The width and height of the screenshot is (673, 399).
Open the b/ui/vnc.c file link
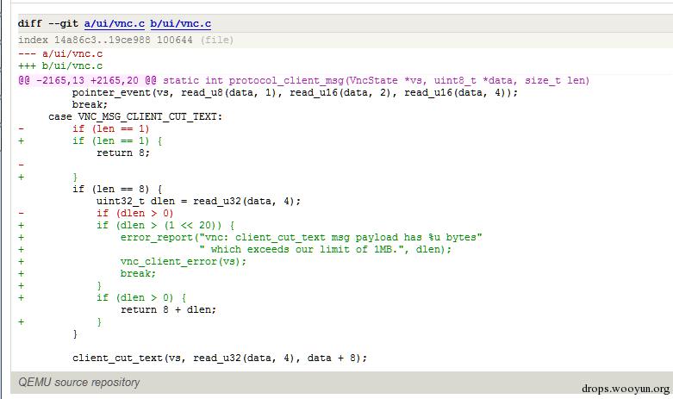180,23
